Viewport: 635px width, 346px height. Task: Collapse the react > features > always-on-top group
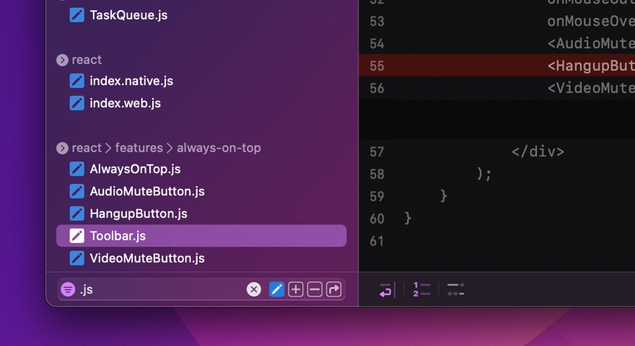(62, 148)
